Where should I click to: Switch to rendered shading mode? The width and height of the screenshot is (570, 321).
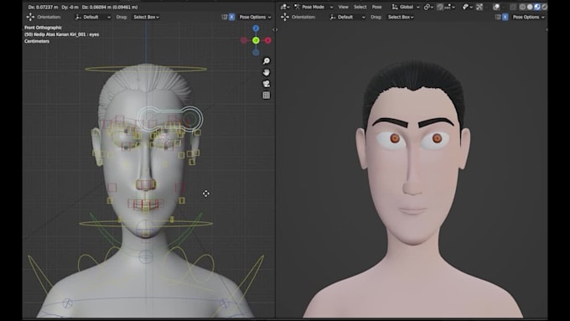544,7
